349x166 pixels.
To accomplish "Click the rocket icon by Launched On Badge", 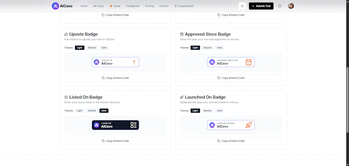I will coord(181,97).
